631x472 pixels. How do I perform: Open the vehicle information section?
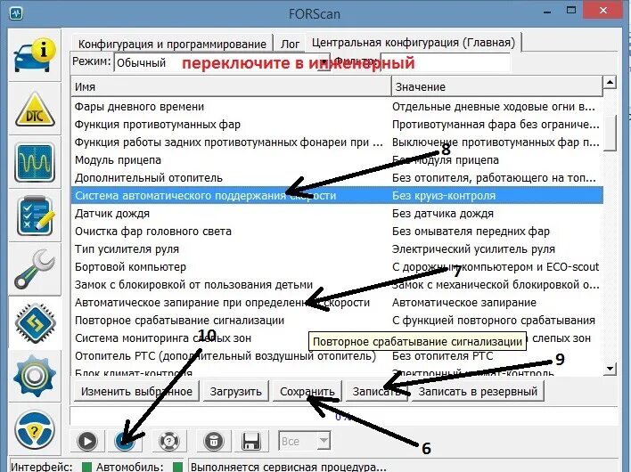pos(35,55)
